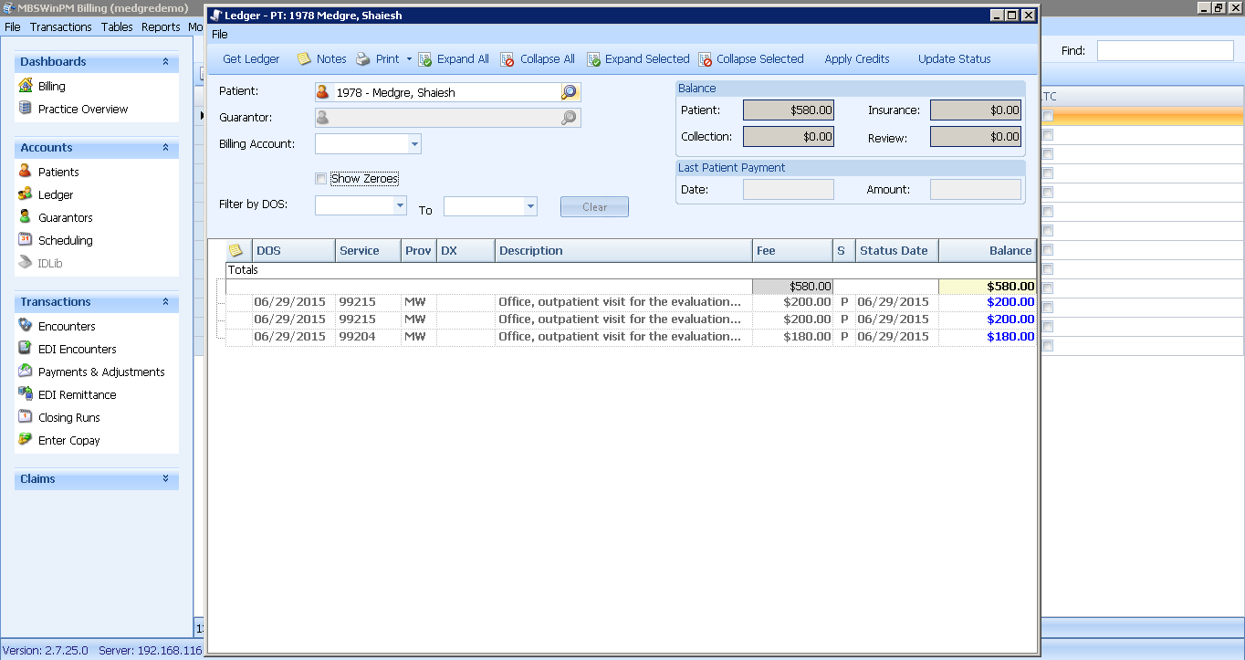The width and height of the screenshot is (1245, 660).
Task: Open the Guarantors icon in sidebar
Action: coord(26,217)
